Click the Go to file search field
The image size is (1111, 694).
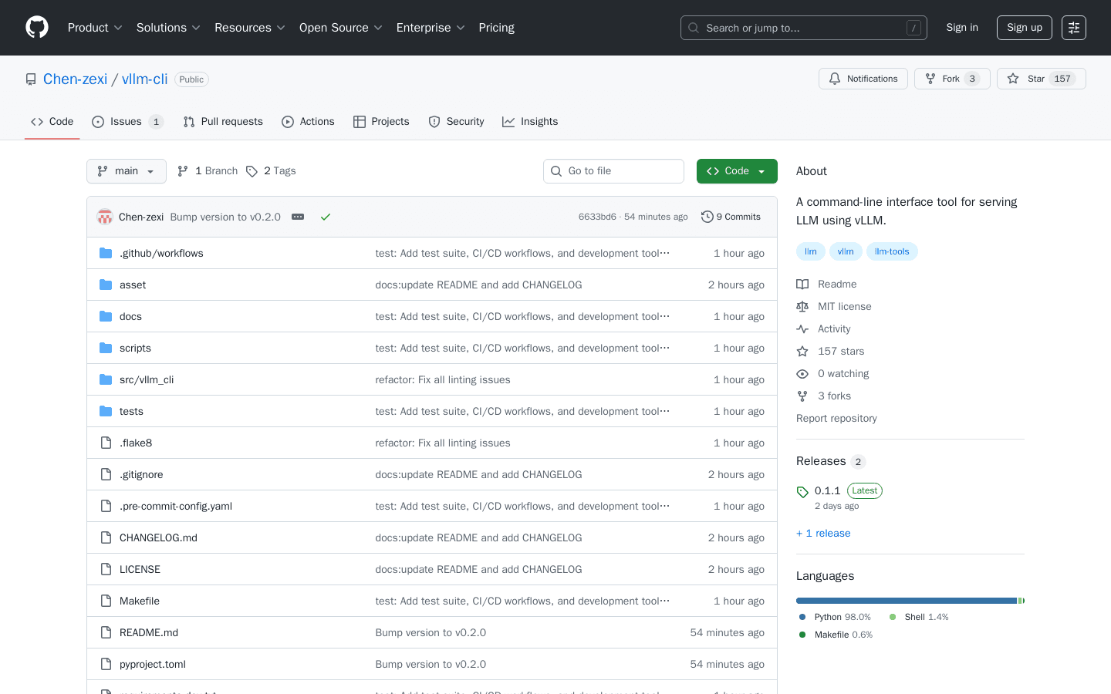[x=613, y=170]
